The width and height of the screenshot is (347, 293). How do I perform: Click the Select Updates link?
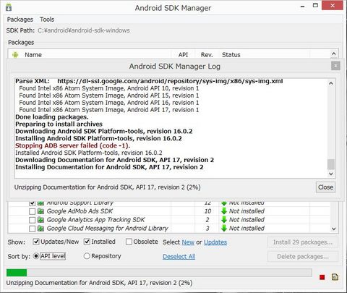[x=215, y=242]
